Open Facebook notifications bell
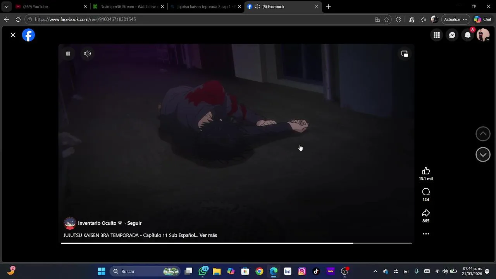The width and height of the screenshot is (496, 279). 468,35
